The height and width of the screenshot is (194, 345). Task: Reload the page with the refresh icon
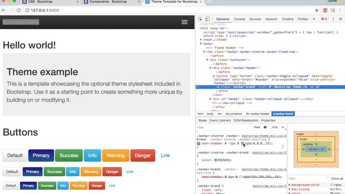(x=18, y=10)
